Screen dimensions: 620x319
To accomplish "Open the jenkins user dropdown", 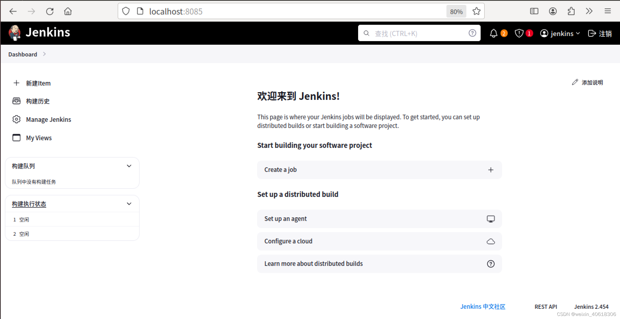I will tap(560, 33).
